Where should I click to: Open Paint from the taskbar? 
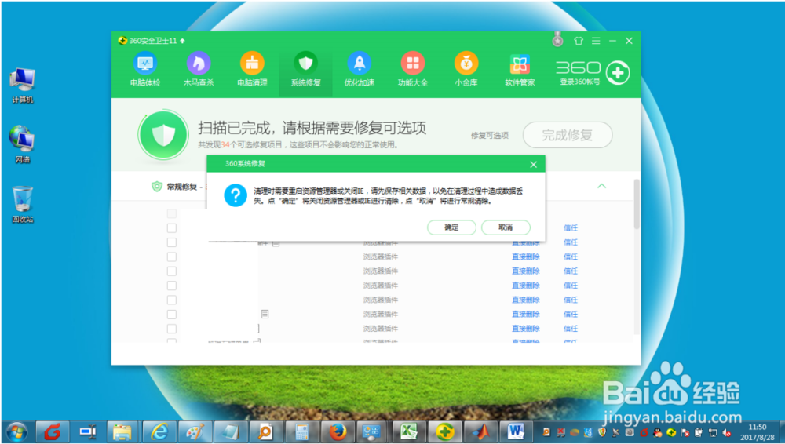coord(195,432)
